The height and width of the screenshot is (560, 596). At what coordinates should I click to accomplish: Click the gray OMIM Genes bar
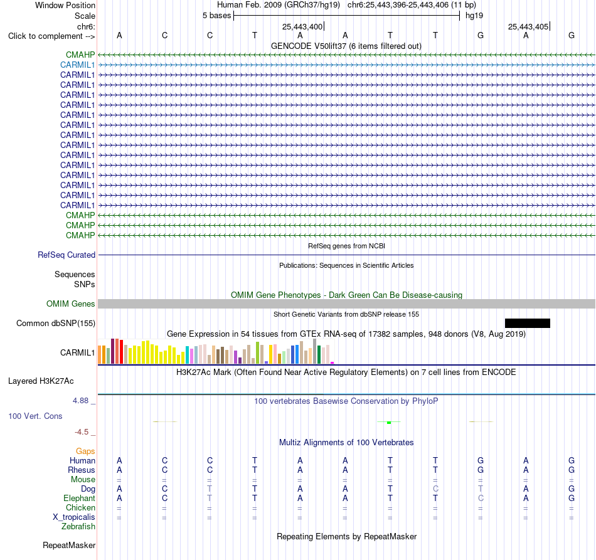pos(346,304)
